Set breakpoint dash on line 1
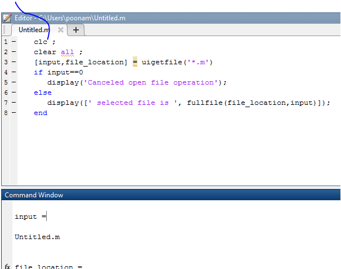This screenshot has width=341, height=269. (14, 41)
